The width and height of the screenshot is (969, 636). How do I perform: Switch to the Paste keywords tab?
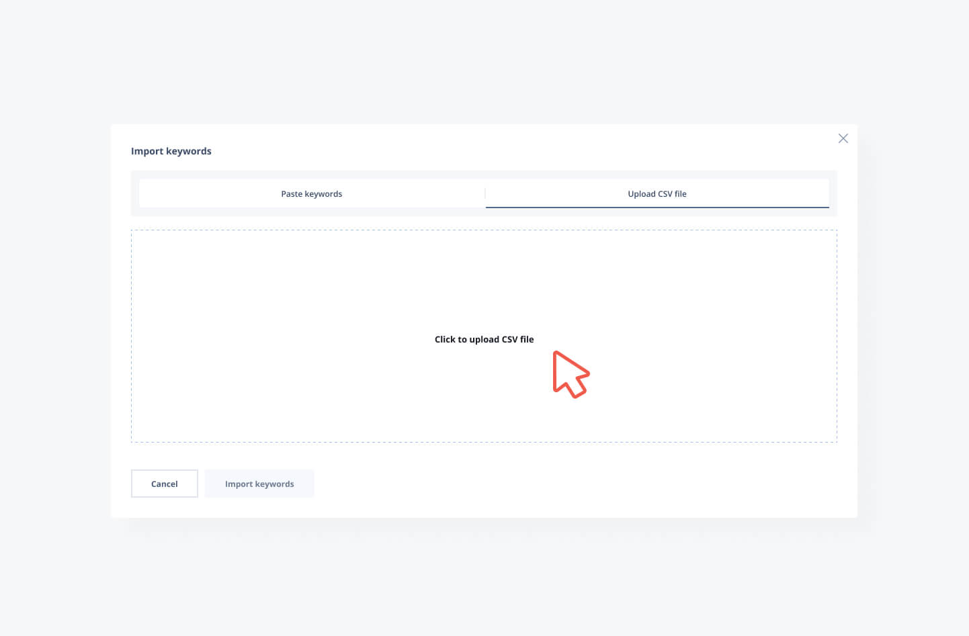click(311, 194)
